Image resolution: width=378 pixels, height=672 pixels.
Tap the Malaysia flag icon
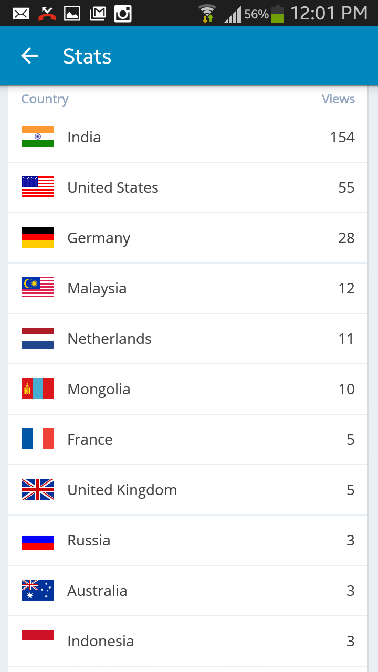38,288
